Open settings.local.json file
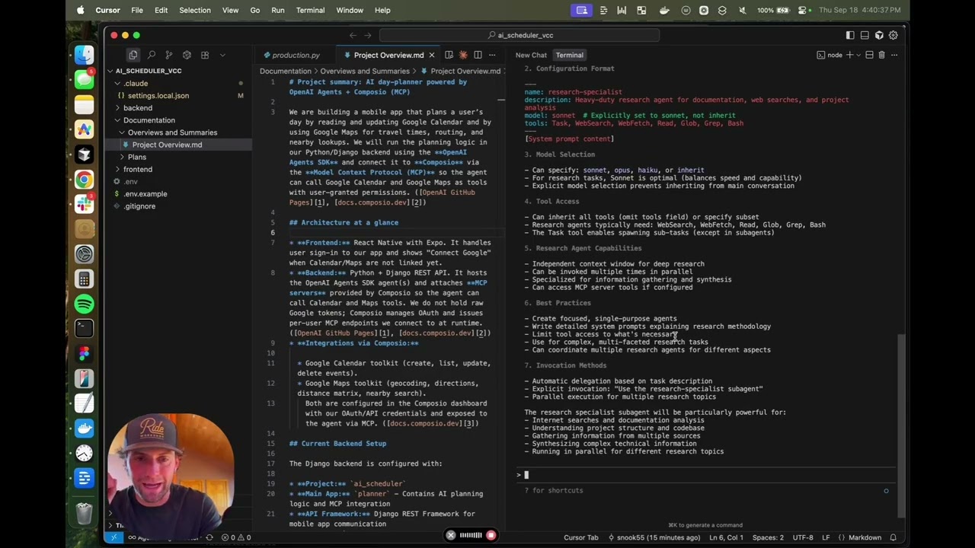This screenshot has height=548, width=975. pos(158,95)
